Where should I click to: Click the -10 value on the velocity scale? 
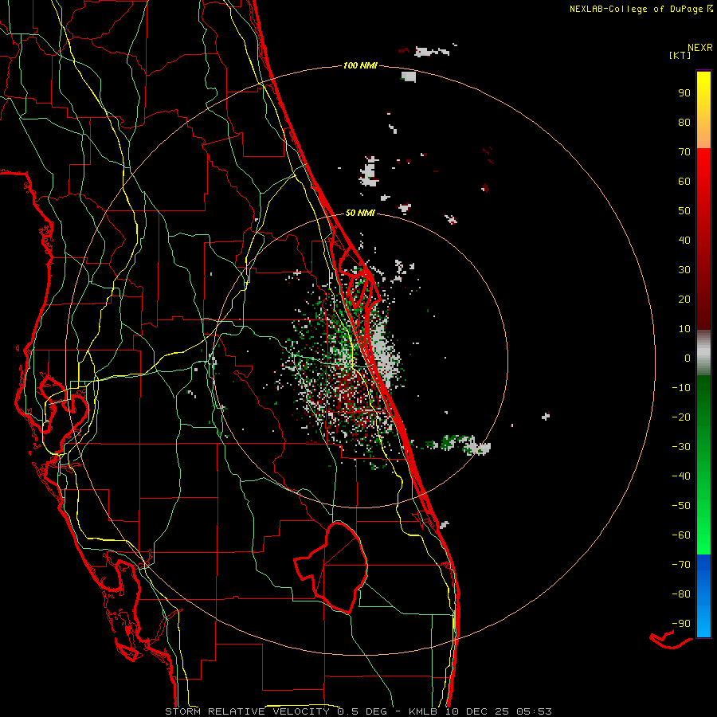point(681,388)
